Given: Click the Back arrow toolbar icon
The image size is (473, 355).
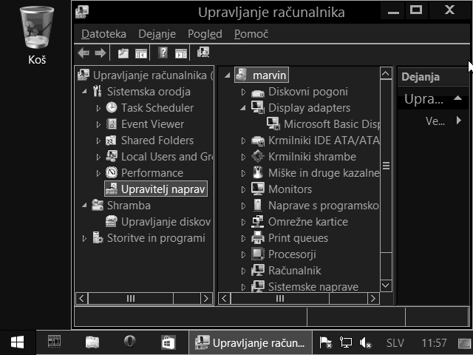Looking at the screenshot, I should coord(84,53).
